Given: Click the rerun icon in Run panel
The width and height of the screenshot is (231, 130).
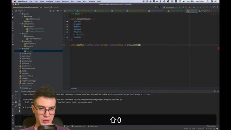Looking at the screenshot, I should tap(16, 95).
